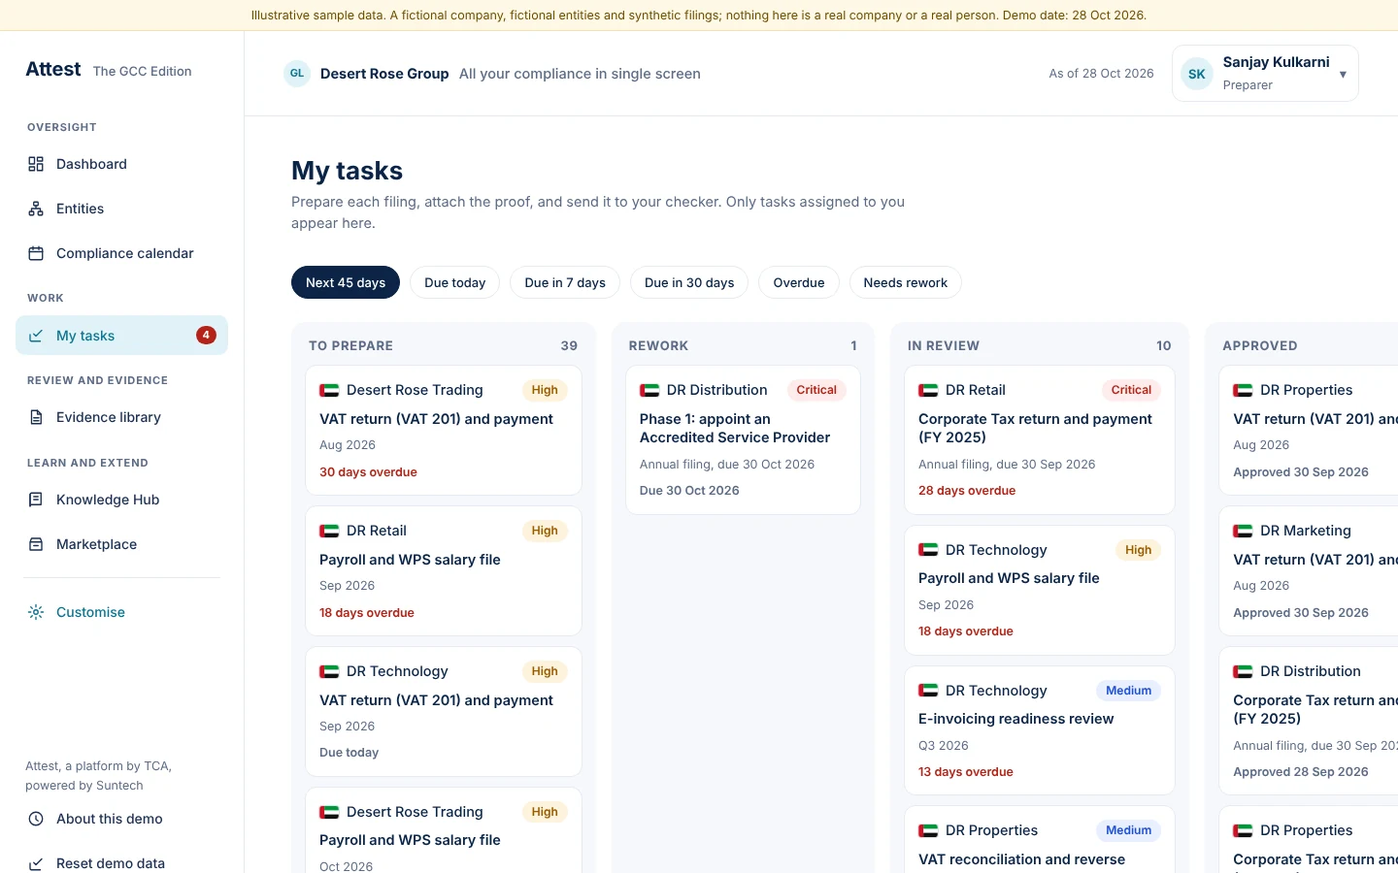Click the Evidence library document icon
The height and width of the screenshot is (873, 1398).
coord(36,417)
